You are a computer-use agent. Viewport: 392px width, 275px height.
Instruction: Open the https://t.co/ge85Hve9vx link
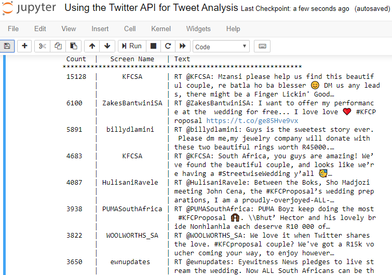tap(252, 121)
